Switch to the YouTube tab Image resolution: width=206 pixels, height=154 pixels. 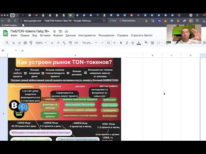36,15
